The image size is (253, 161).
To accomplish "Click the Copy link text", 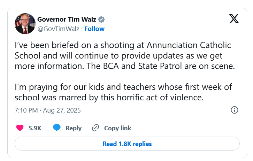I will coord(117,128).
